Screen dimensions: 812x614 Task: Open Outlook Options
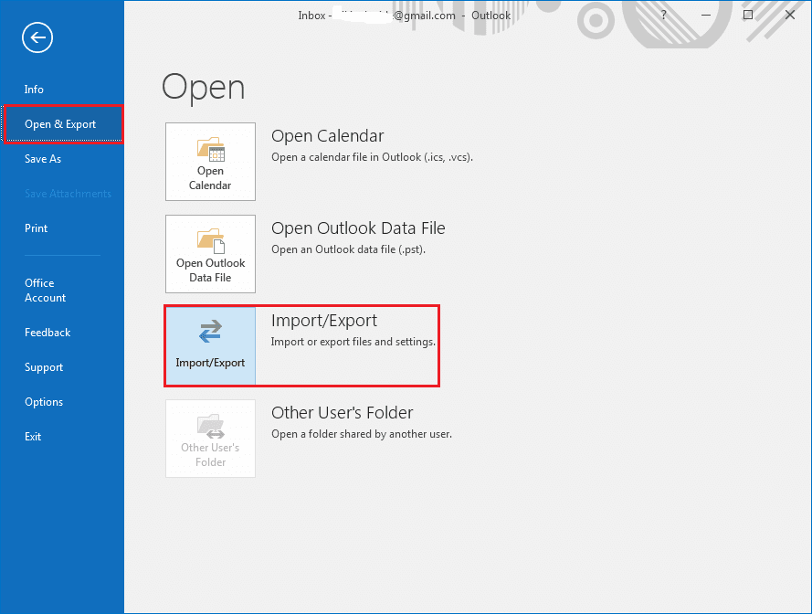[x=44, y=401]
